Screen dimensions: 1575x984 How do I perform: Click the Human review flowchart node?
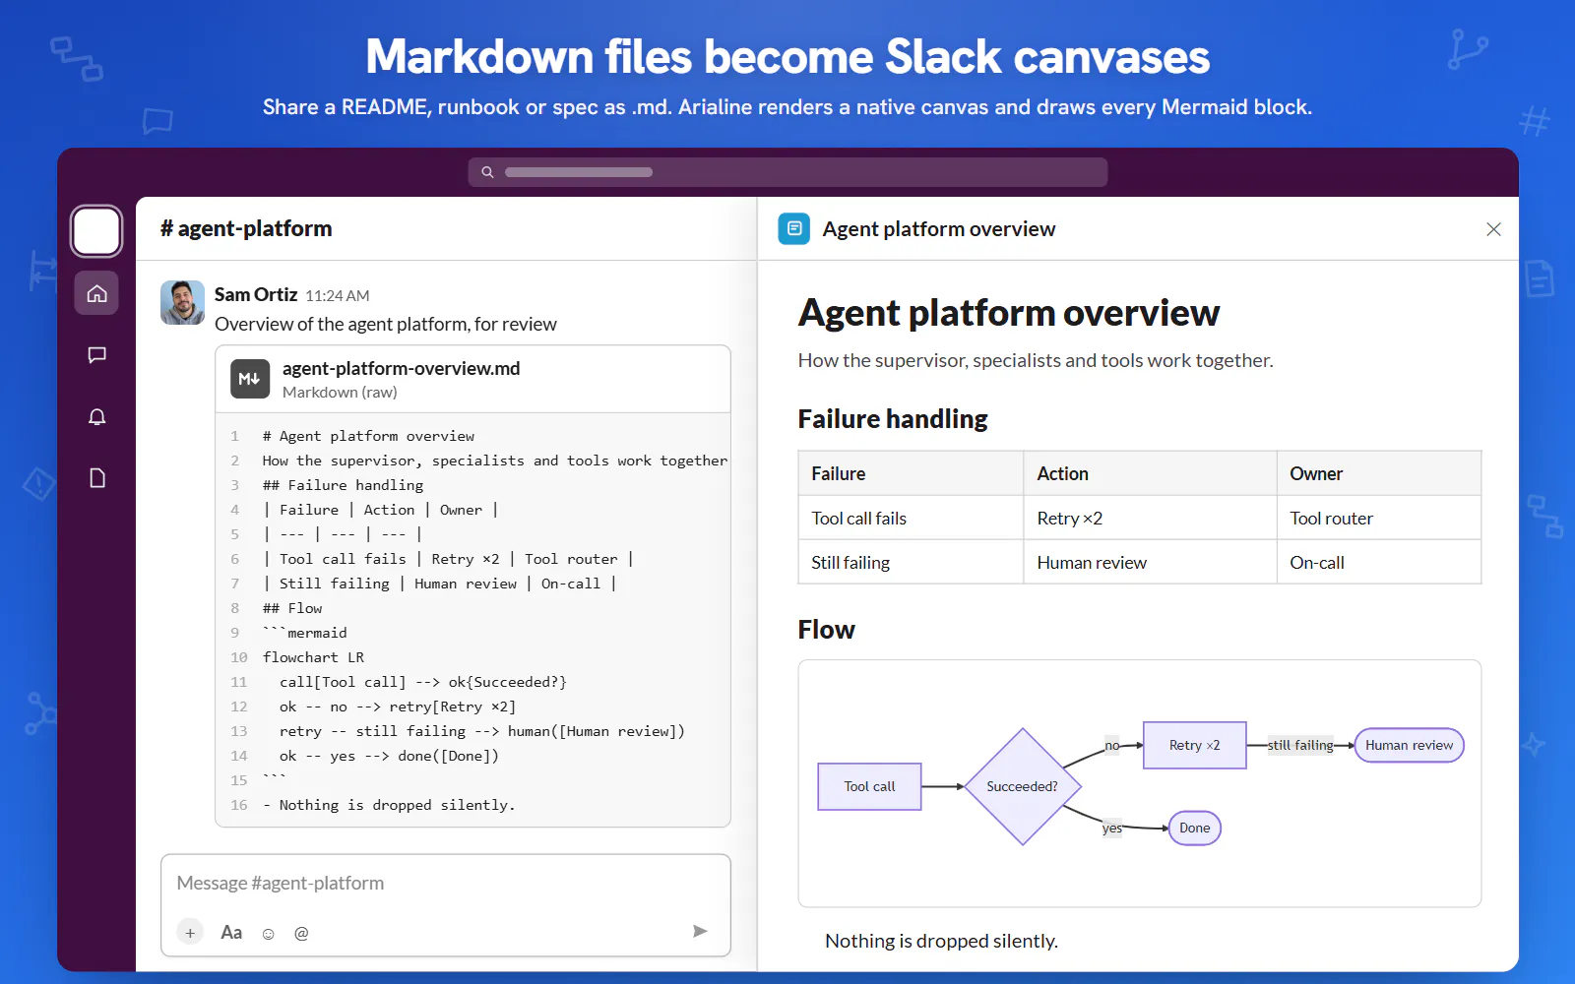1409,745
